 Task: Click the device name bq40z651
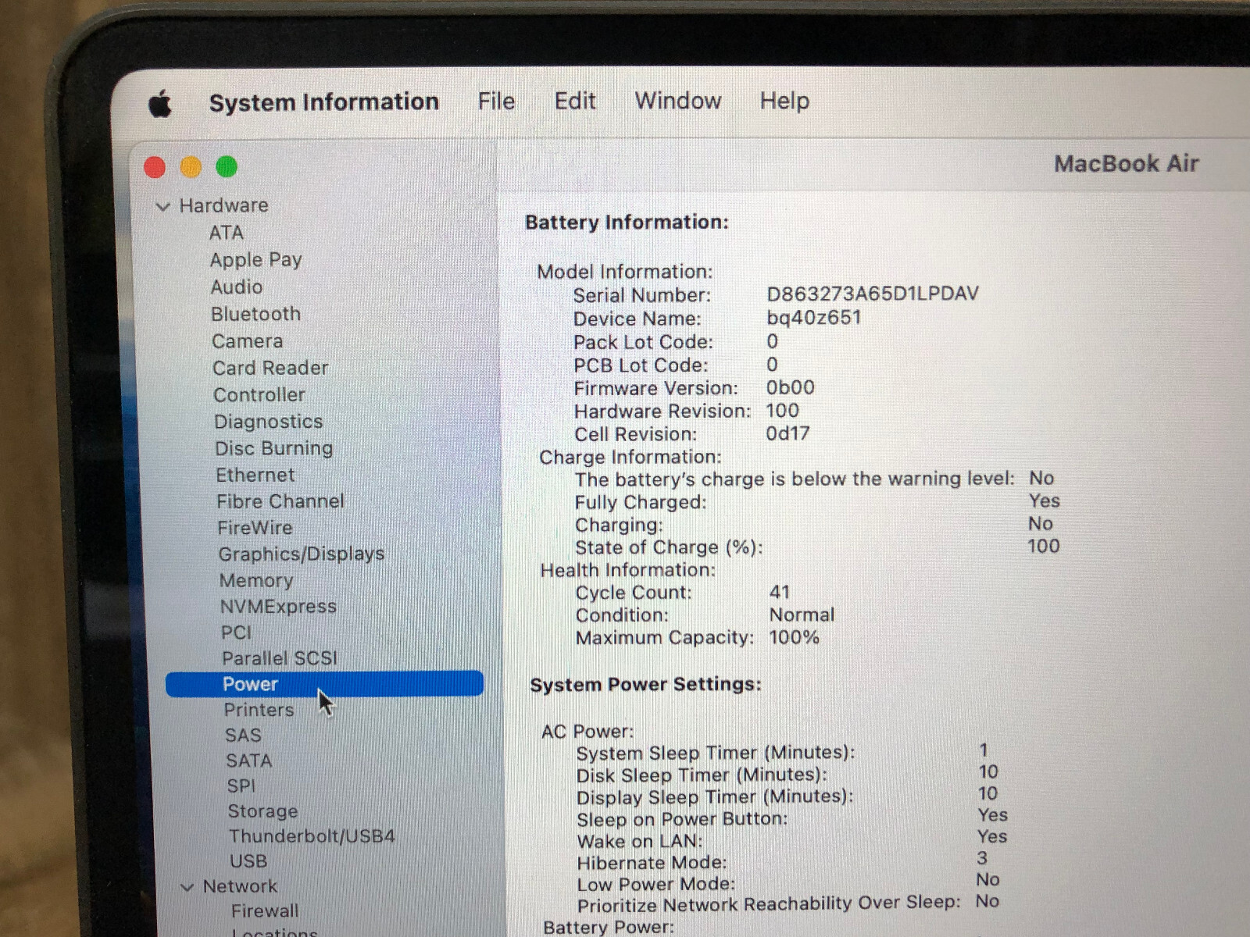click(814, 318)
